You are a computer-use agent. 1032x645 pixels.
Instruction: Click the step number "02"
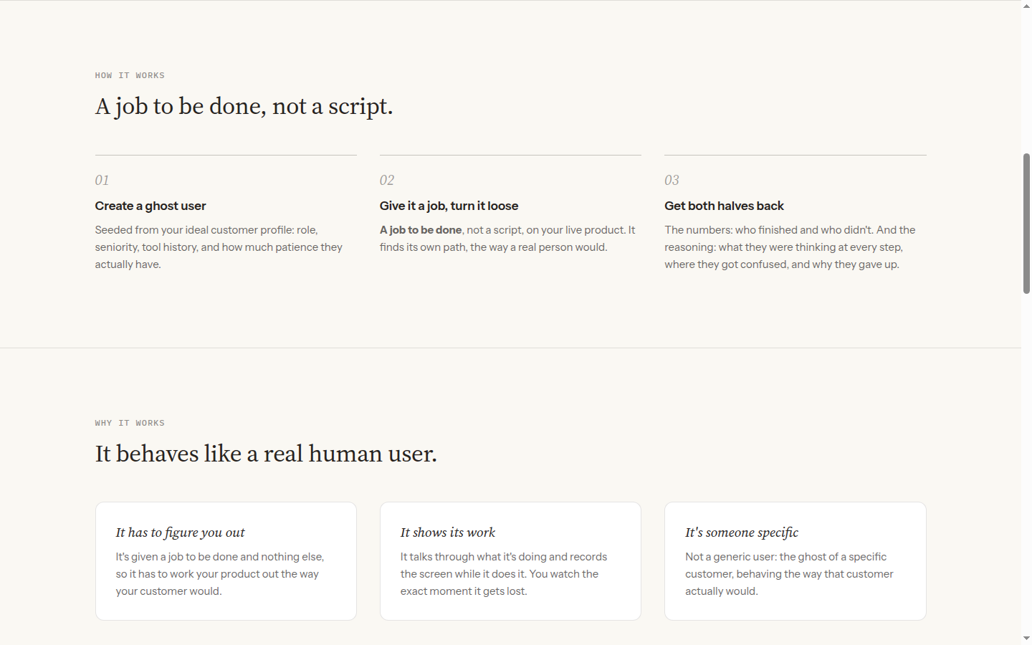[x=387, y=180]
